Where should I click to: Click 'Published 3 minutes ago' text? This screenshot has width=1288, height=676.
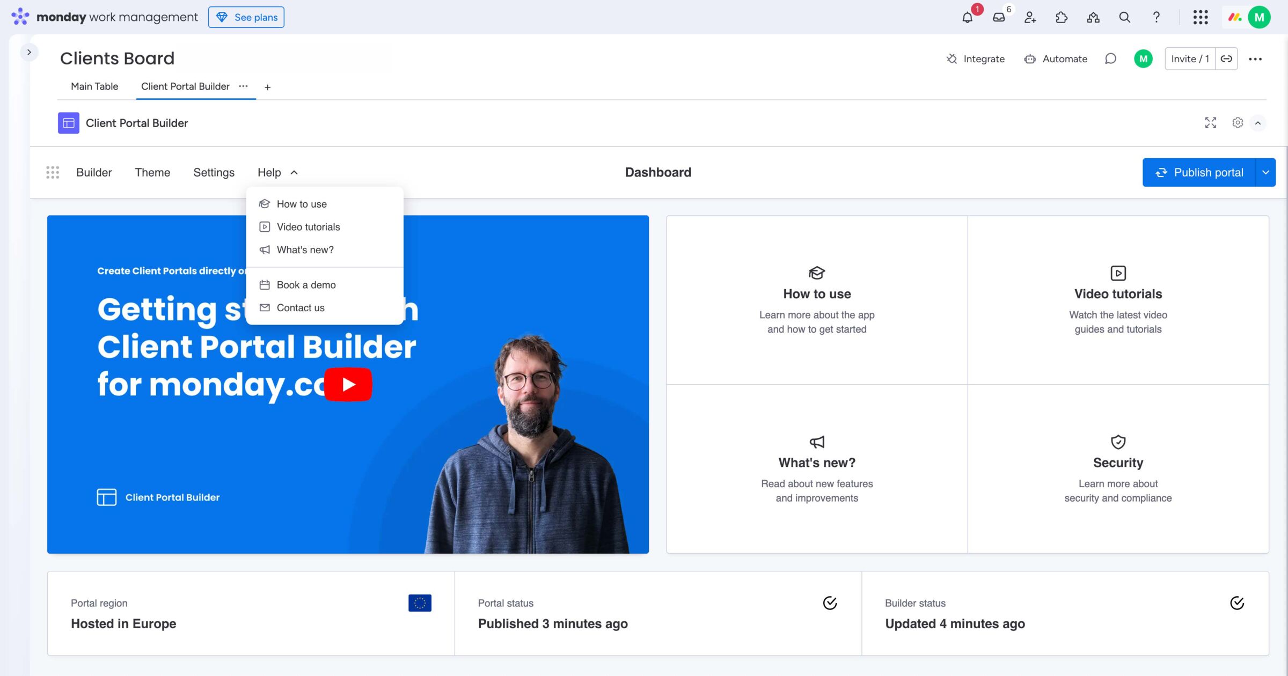[553, 623]
